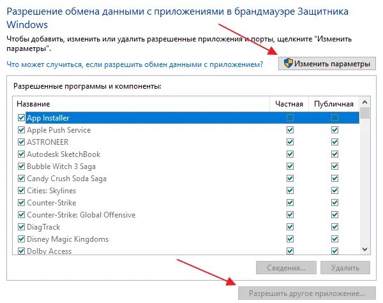Click the list scrollbar up arrow
This screenshot has width=383, height=303.
click(x=365, y=102)
